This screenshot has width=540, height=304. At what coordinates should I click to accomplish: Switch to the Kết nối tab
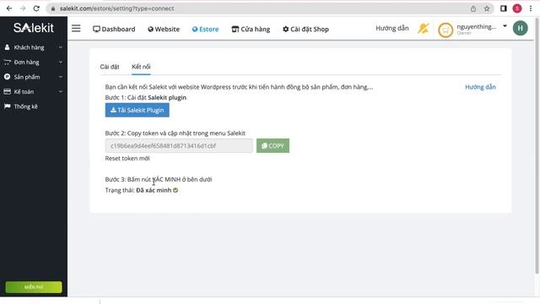click(141, 67)
